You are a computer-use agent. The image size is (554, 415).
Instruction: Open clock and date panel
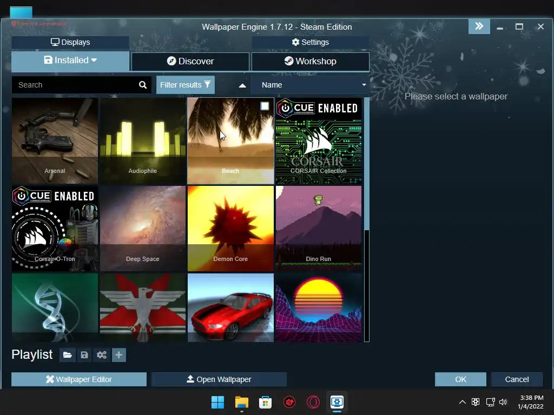point(530,402)
